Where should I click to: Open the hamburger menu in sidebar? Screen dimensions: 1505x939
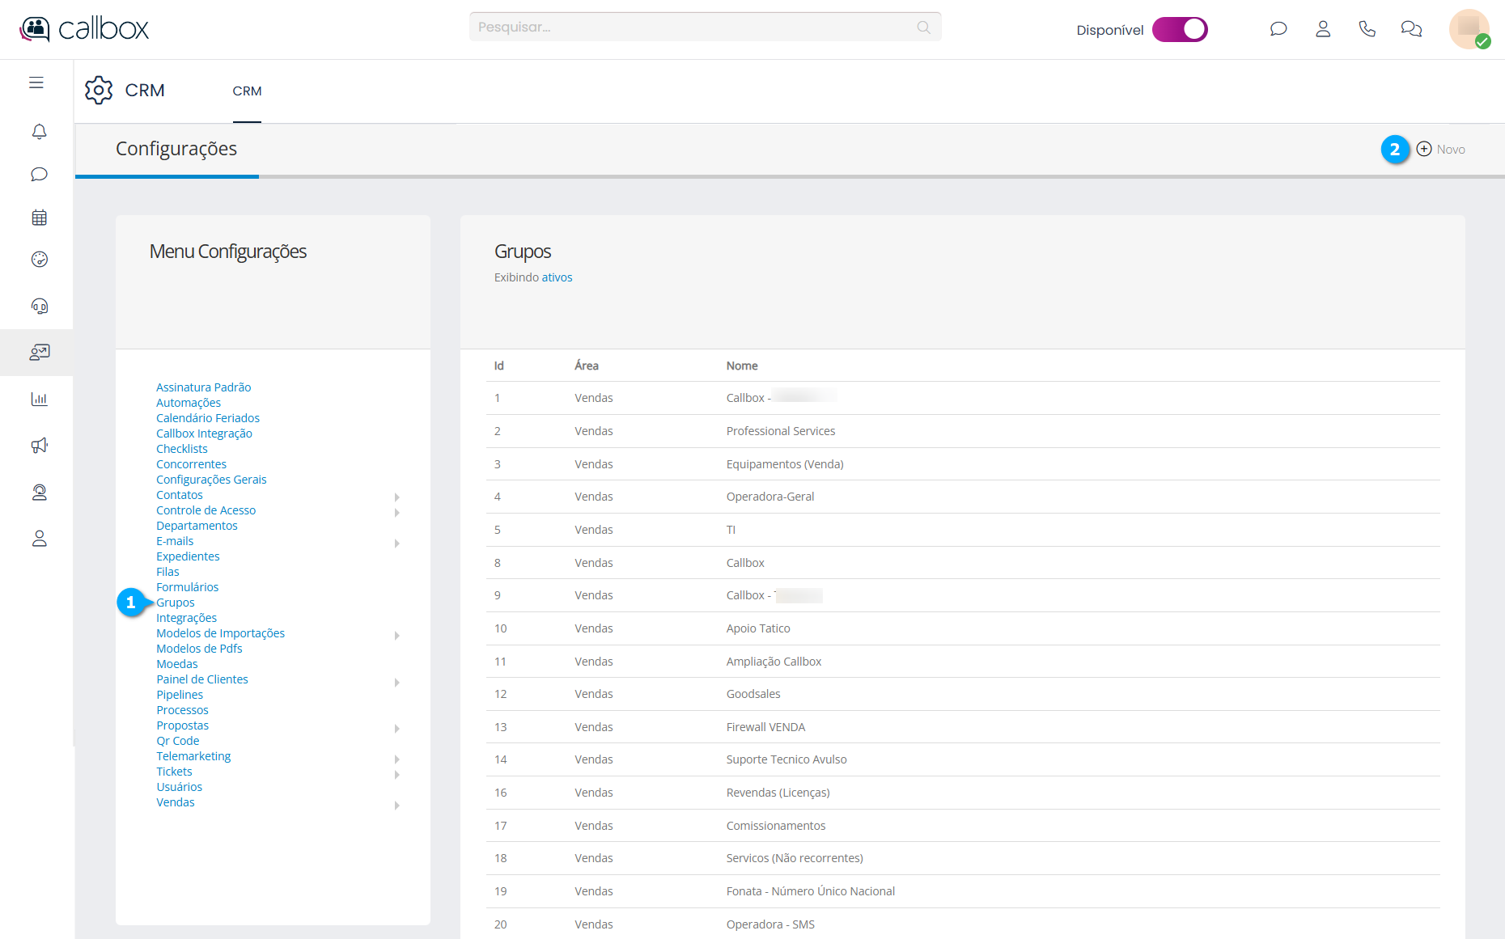coord(36,82)
